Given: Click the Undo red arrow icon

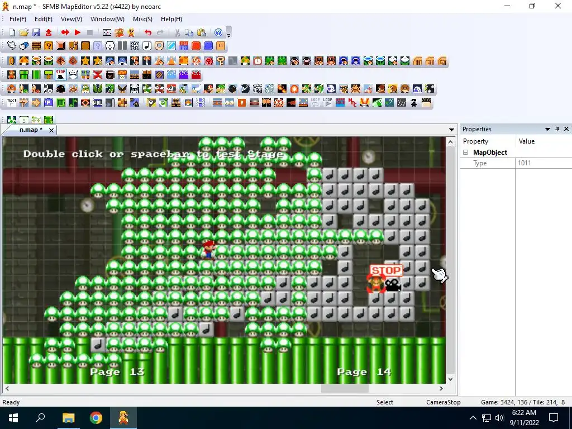Looking at the screenshot, I should click(147, 32).
